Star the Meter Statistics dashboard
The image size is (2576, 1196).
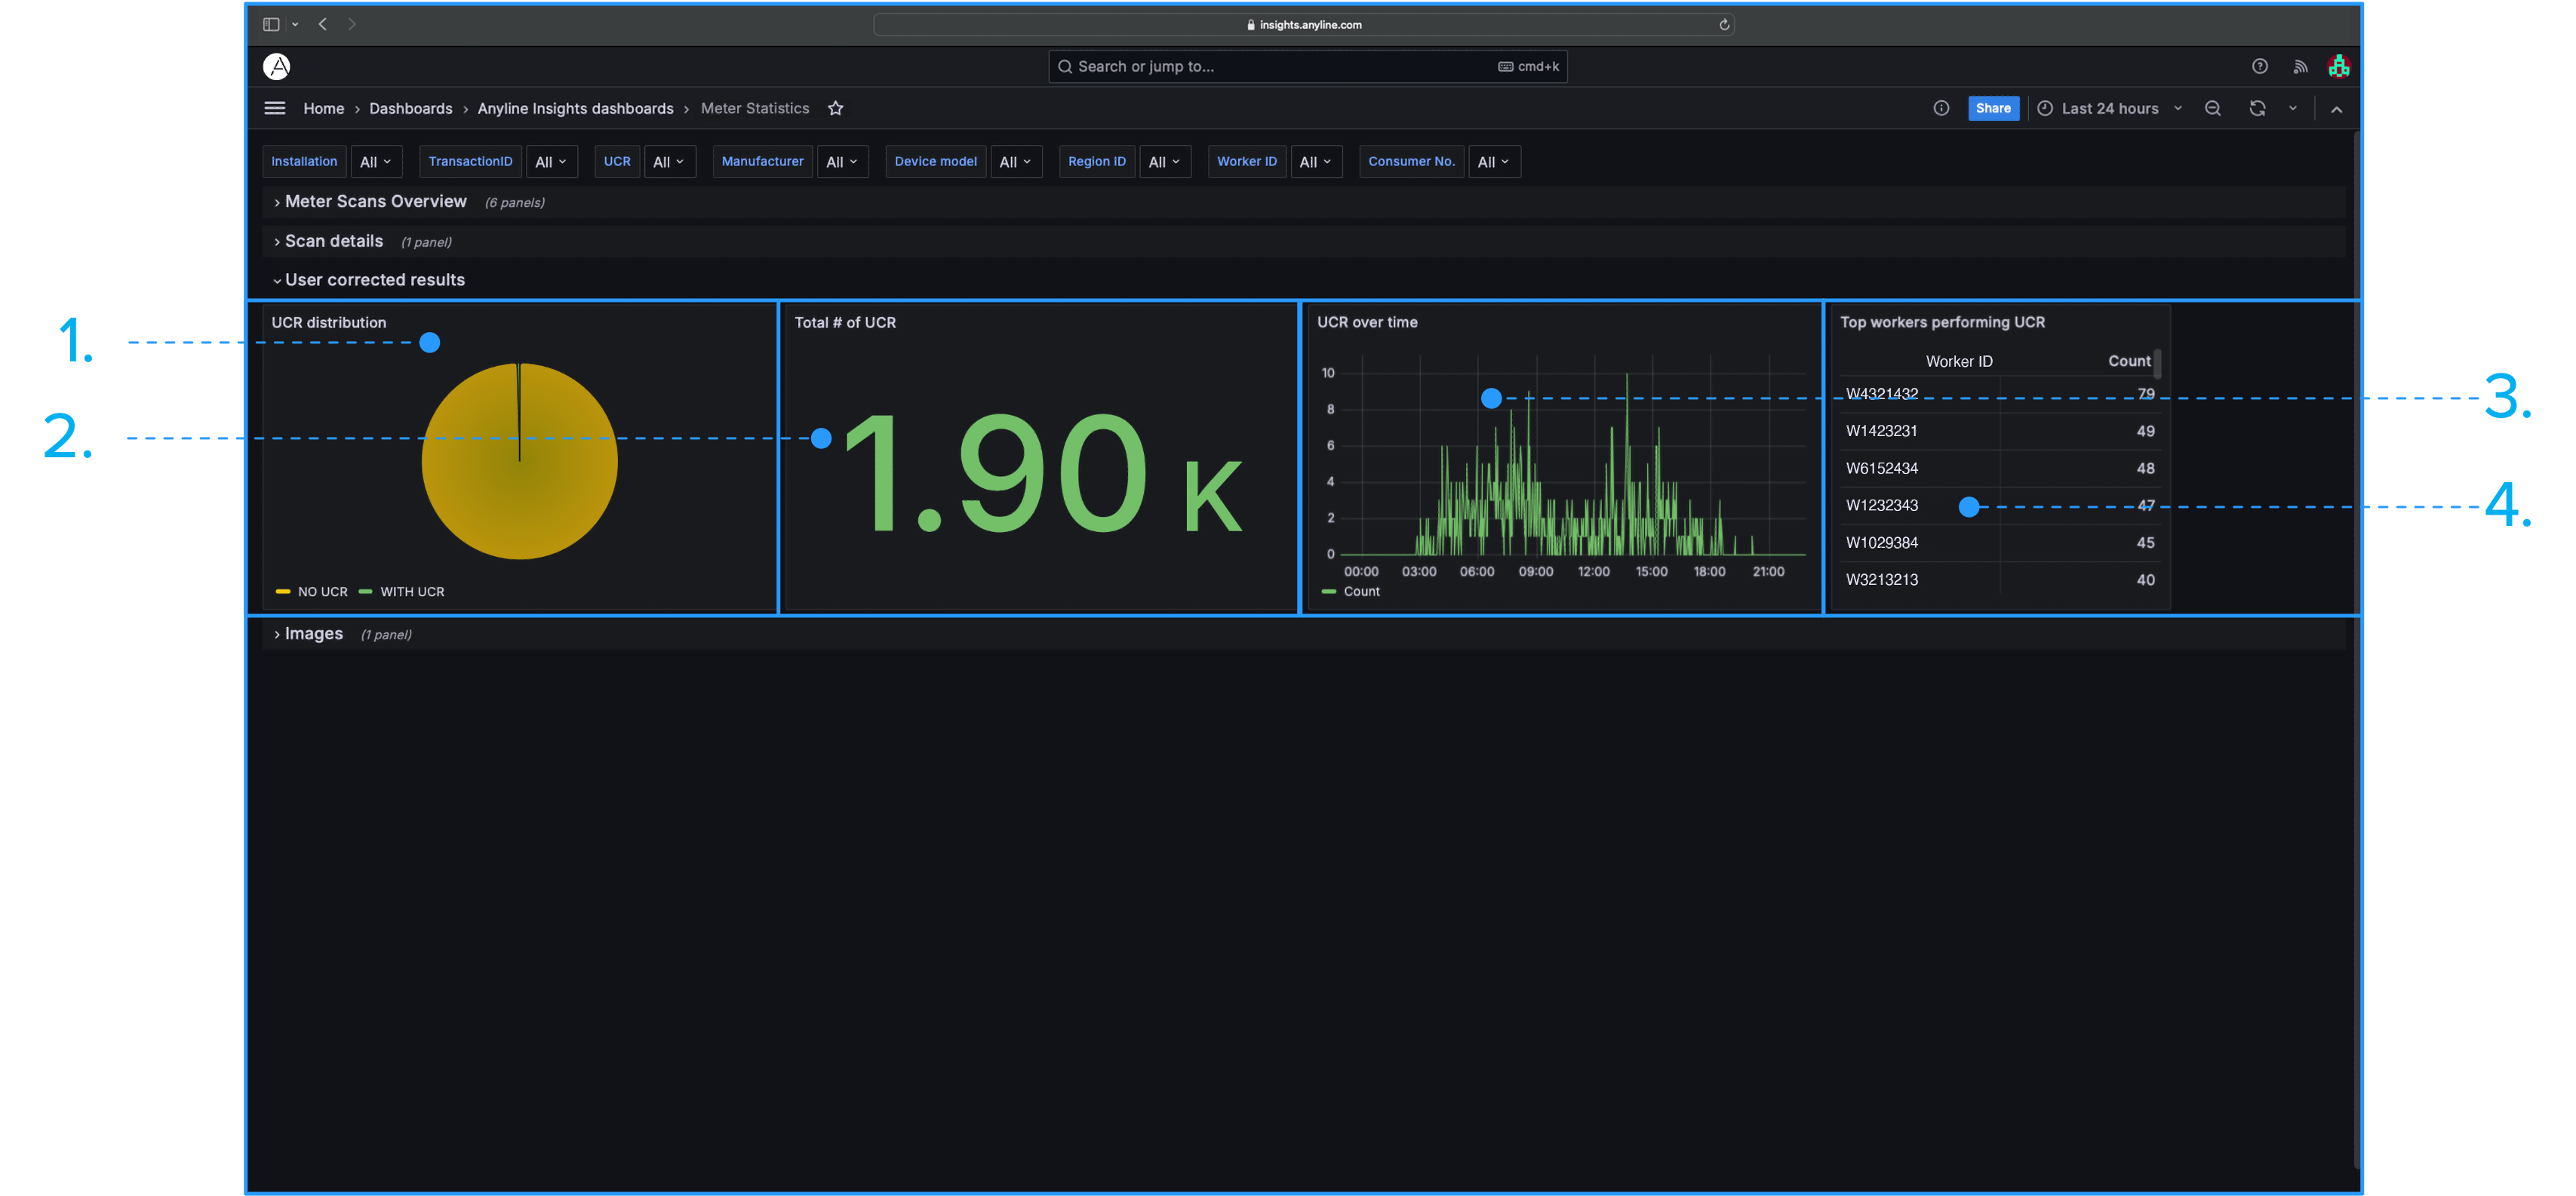(836, 108)
